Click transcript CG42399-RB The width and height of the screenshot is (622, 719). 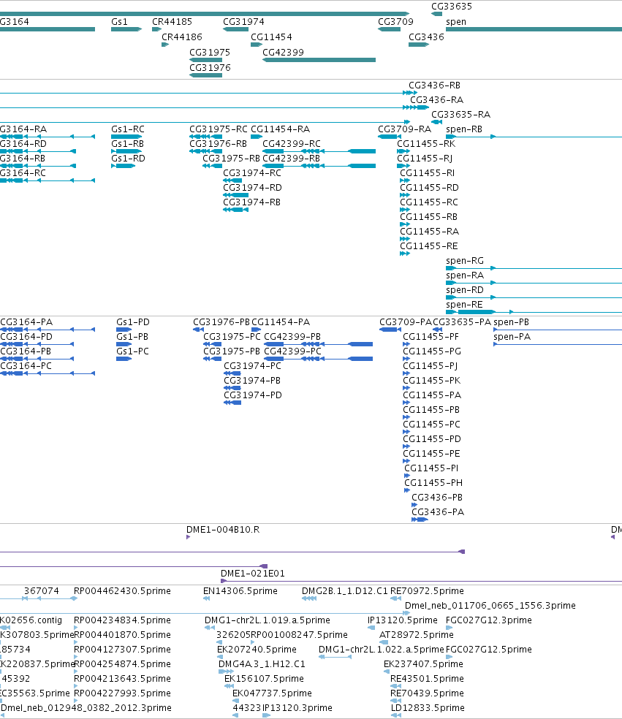291,159
